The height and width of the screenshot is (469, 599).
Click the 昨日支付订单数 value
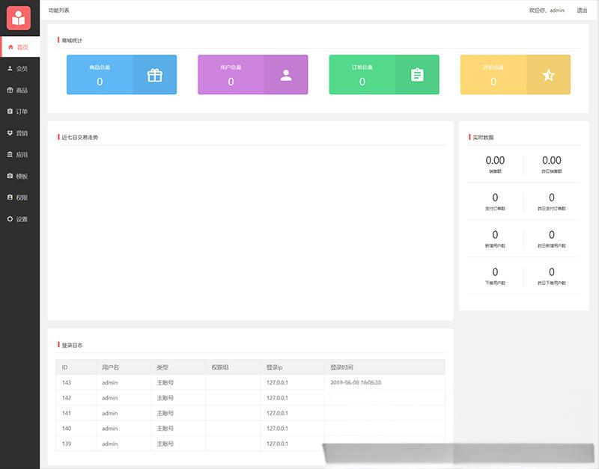point(552,197)
